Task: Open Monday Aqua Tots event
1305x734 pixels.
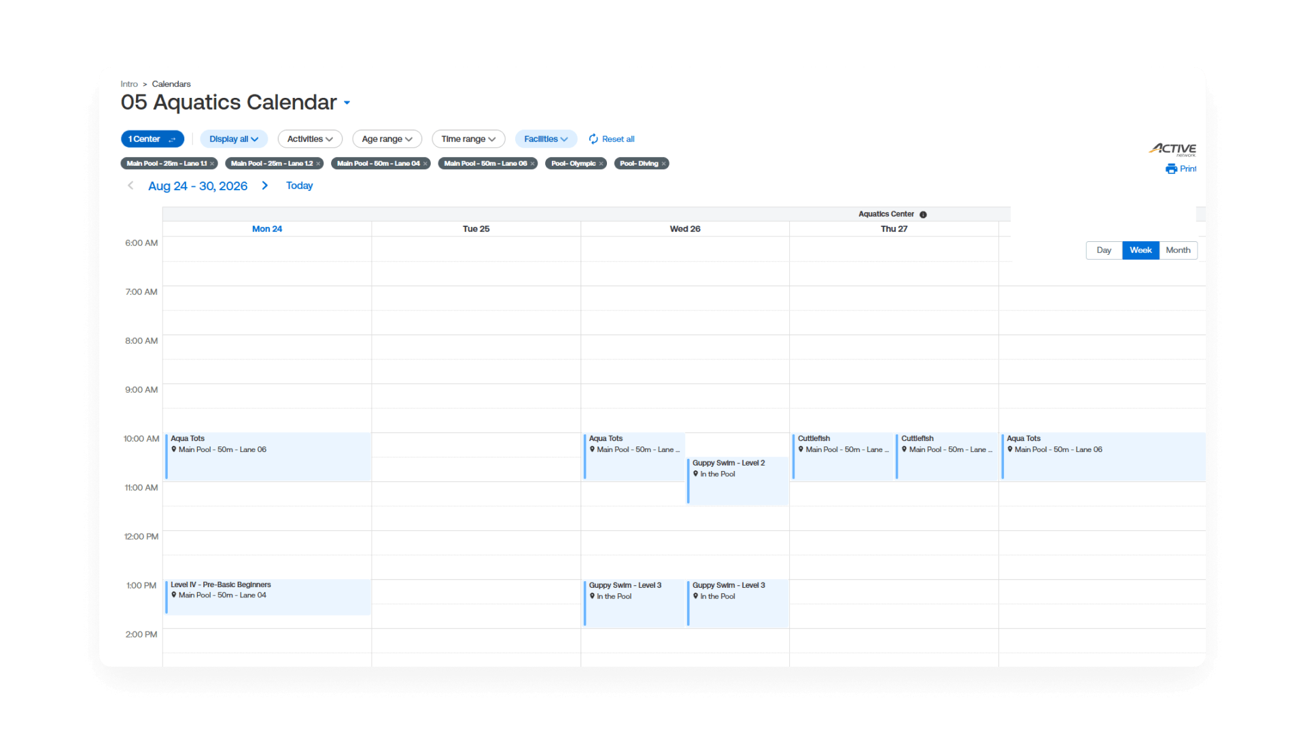Action: tap(268, 457)
